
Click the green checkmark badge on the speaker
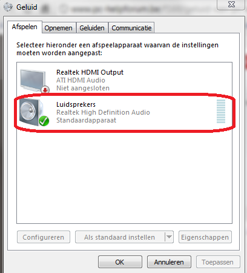click(44, 121)
